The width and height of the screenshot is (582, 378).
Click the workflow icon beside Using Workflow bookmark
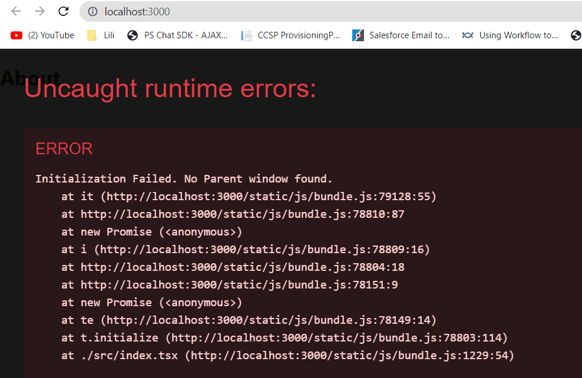pos(468,35)
